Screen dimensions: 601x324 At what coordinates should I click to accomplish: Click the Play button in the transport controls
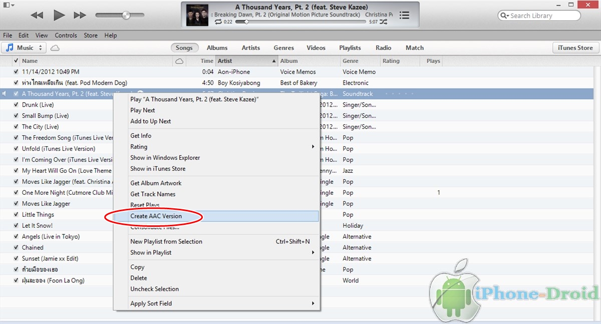59,15
